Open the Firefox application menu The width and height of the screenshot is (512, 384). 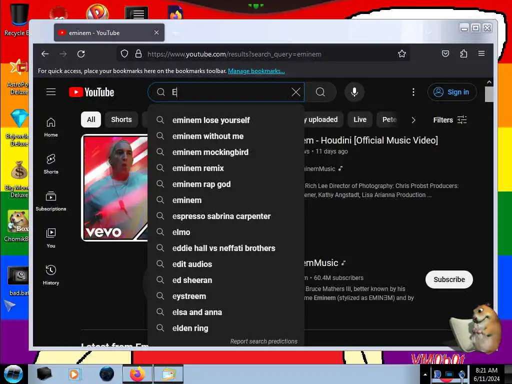(x=481, y=53)
